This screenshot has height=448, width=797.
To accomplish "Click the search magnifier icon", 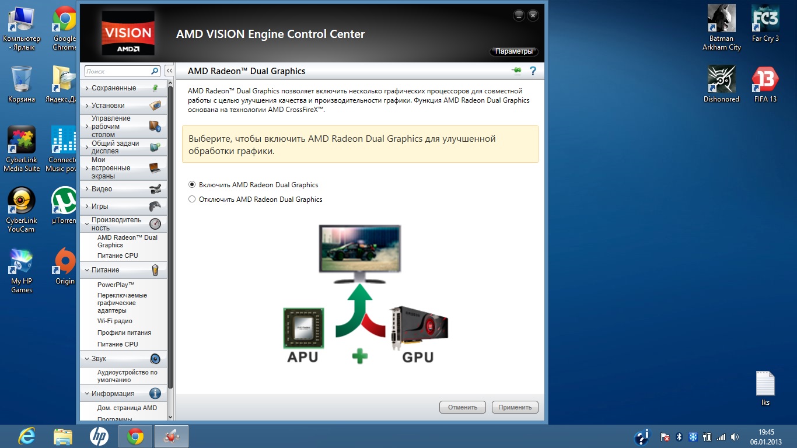I will pos(155,71).
